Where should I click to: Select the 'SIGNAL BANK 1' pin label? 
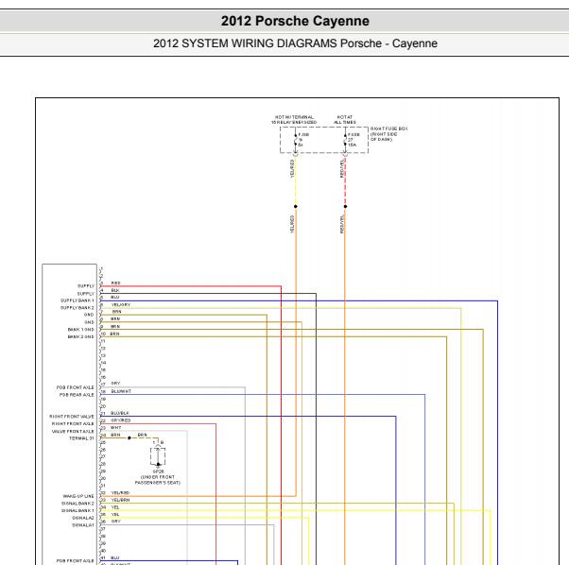tap(78, 510)
